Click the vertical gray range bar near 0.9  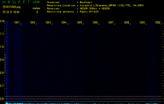tap(5, 63)
